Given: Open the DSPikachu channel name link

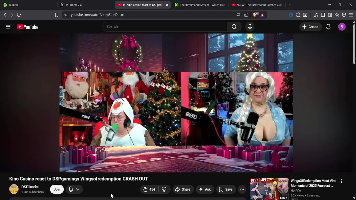Looking at the screenshot, I should point(30,187).
